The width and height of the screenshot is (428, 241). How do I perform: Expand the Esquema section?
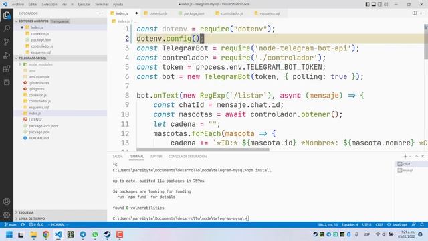click(x=26, y=212)
